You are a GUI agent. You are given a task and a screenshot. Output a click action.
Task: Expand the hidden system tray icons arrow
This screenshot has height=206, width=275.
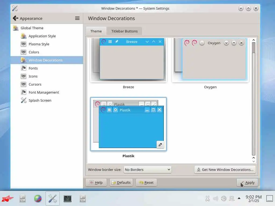(x=239, y=198)
